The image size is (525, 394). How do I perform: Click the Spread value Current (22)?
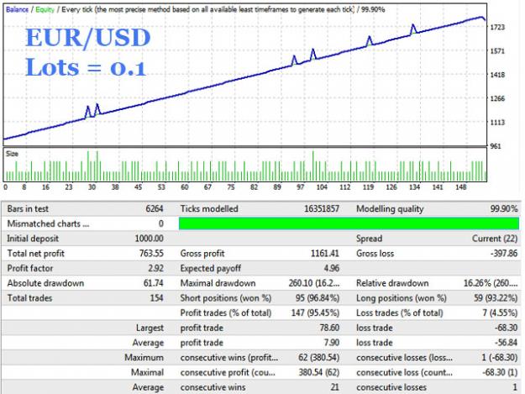(x=495, y=239)
